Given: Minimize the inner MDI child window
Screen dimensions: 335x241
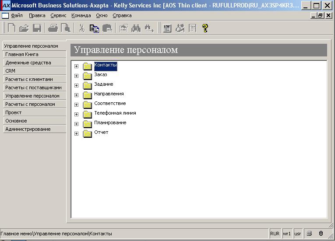Looking at the screenshot, I should click(x=314, y=16).
